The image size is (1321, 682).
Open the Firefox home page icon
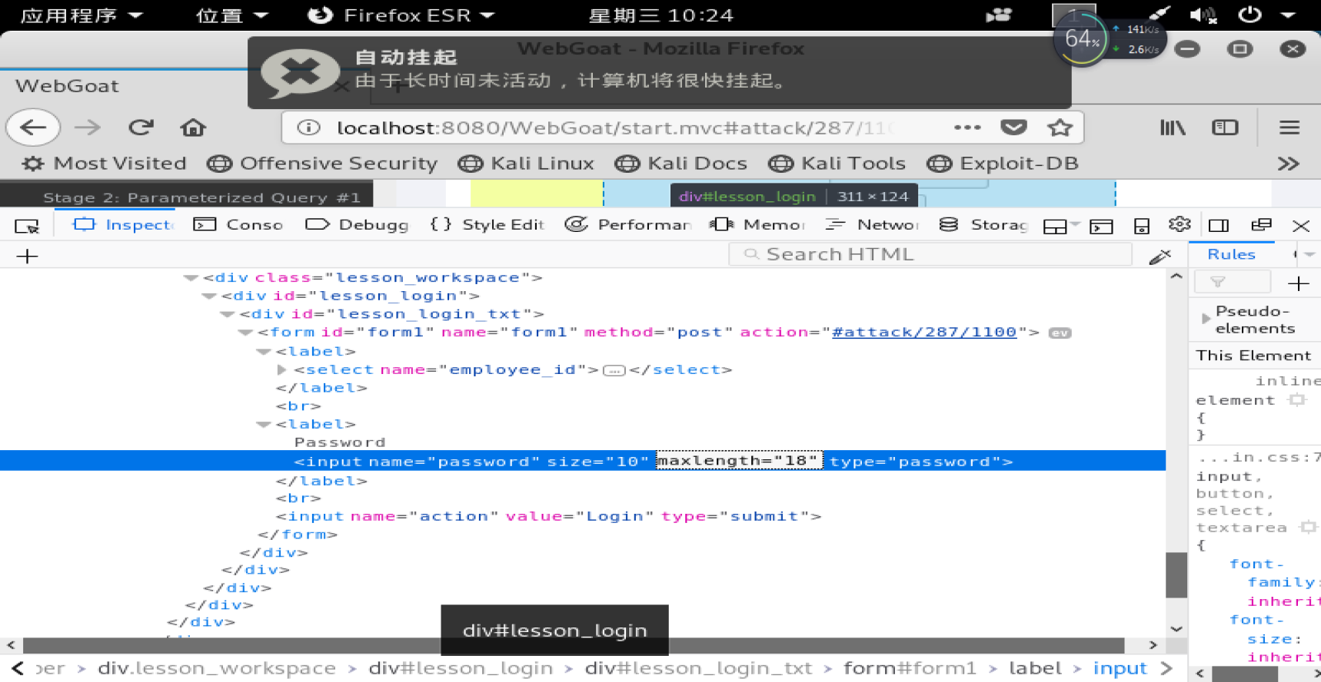(193, 127)
